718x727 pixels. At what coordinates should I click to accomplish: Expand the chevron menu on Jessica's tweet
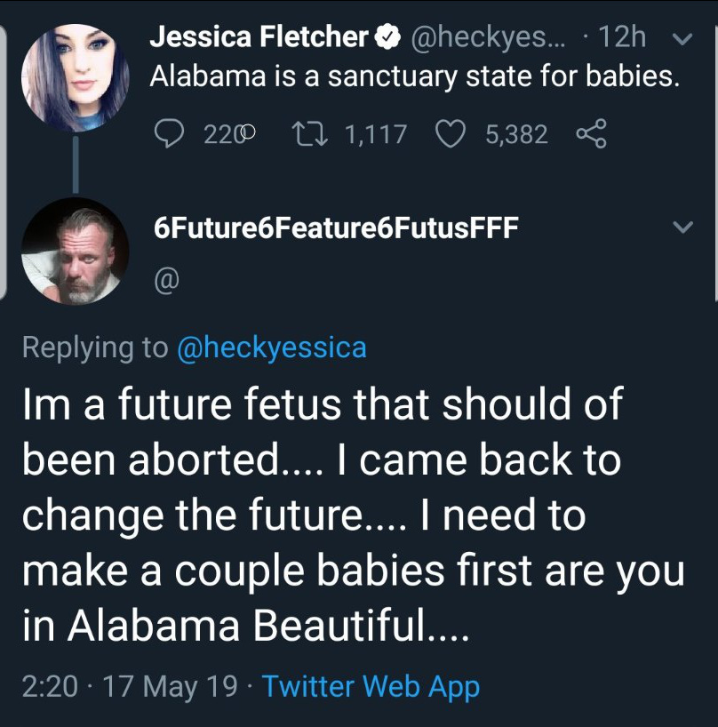[682, 38]
